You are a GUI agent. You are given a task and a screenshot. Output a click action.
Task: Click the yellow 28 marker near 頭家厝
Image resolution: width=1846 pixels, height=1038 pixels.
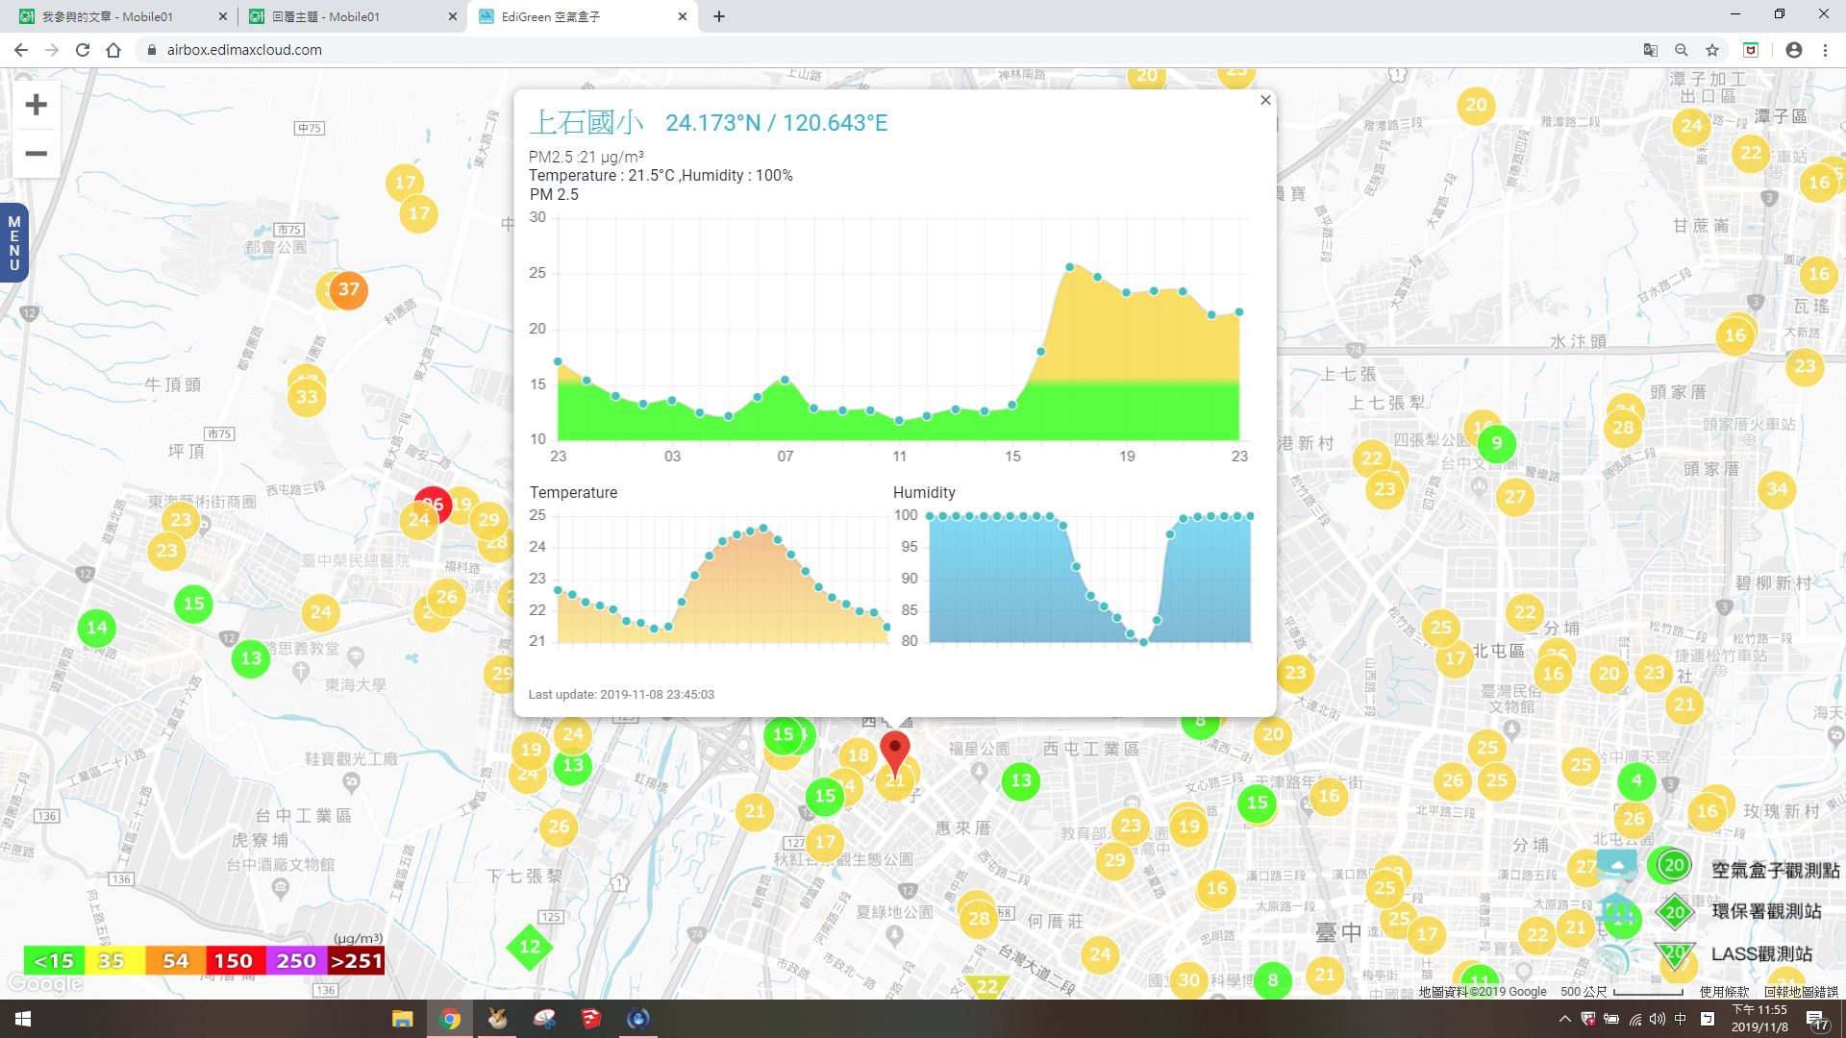click(x=1623, y=428)
